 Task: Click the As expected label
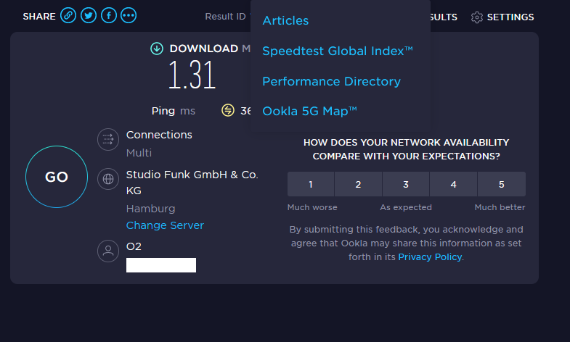coord(406,207)
